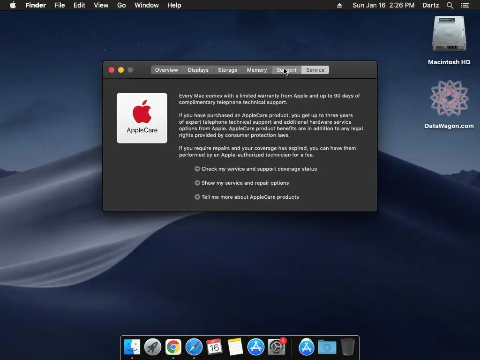Switch to the Overview tab
480x360 pixels.
(x=166, y=70)
